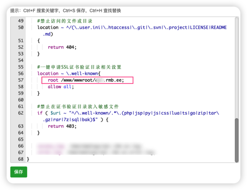Click the 'if ( $uri ~' condition line
247x190 pixels.
tap(128, 113)
